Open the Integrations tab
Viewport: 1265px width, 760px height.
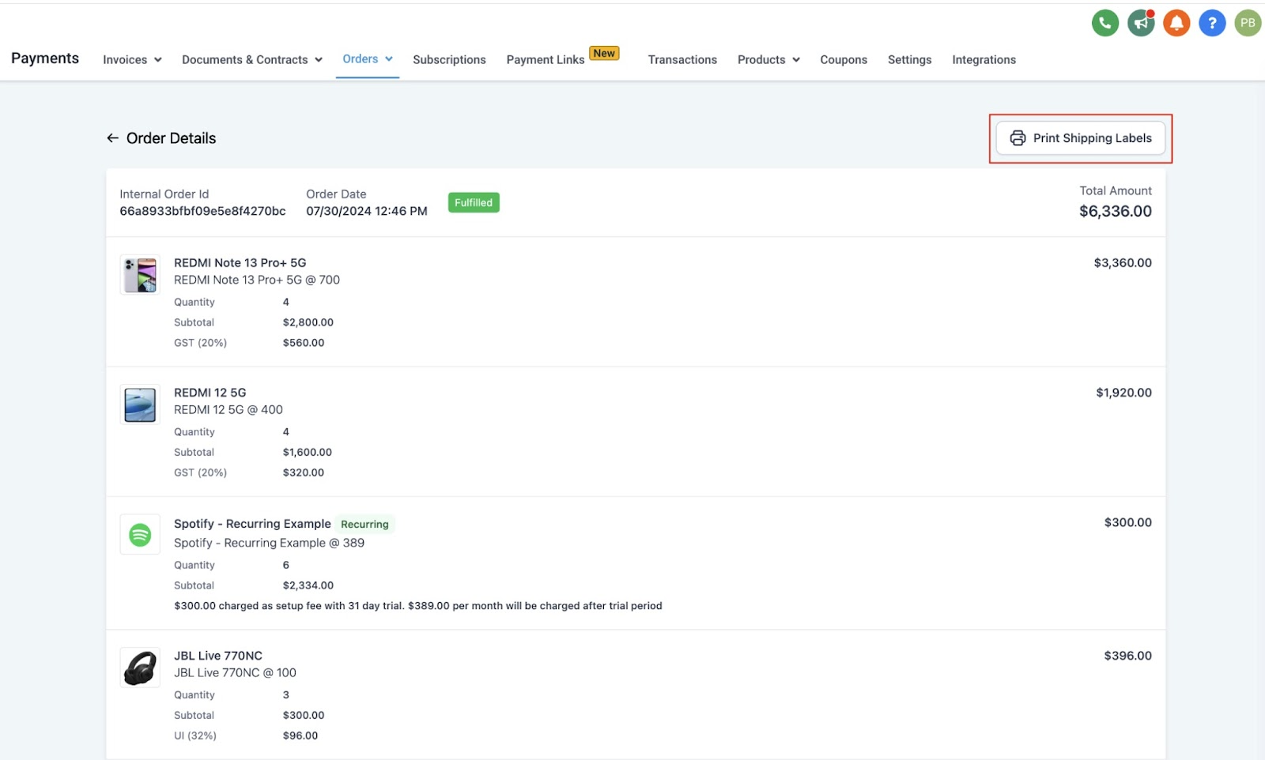point(984,60)
